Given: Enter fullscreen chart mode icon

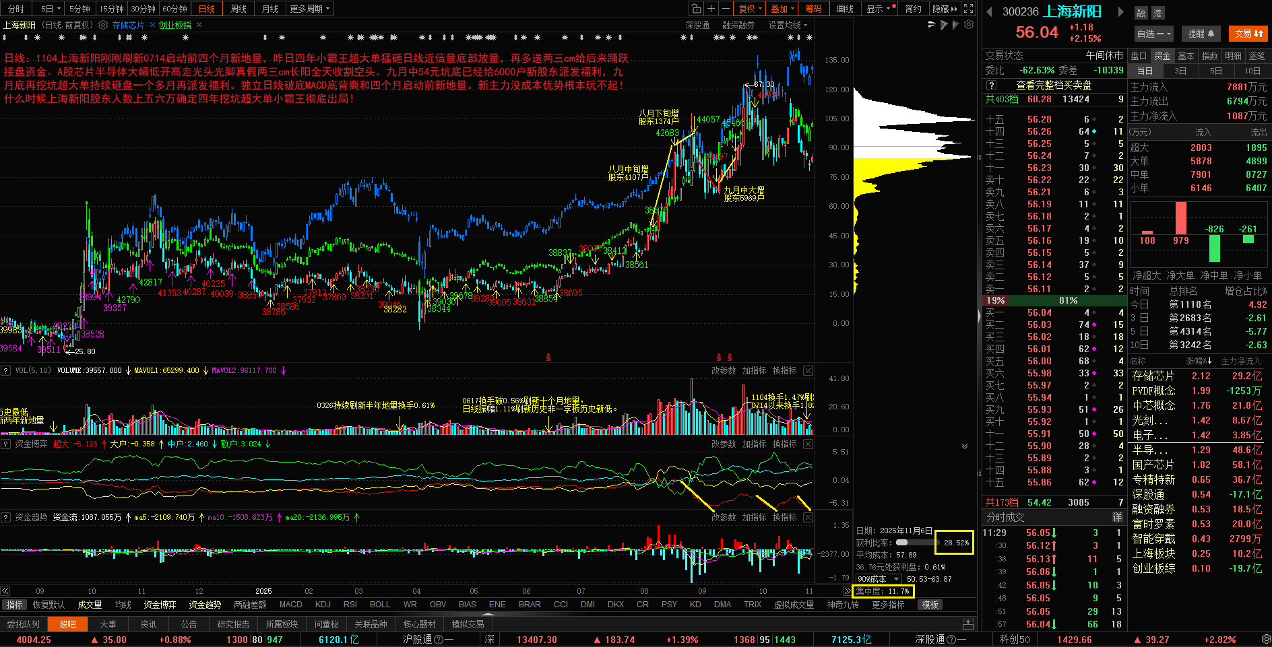Looking at the screenshot, I should click(968, 9).
